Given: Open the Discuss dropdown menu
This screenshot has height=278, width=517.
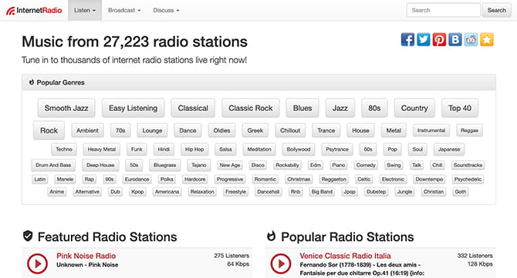Looking at the screenshot, I should click(x=166, y=10).
